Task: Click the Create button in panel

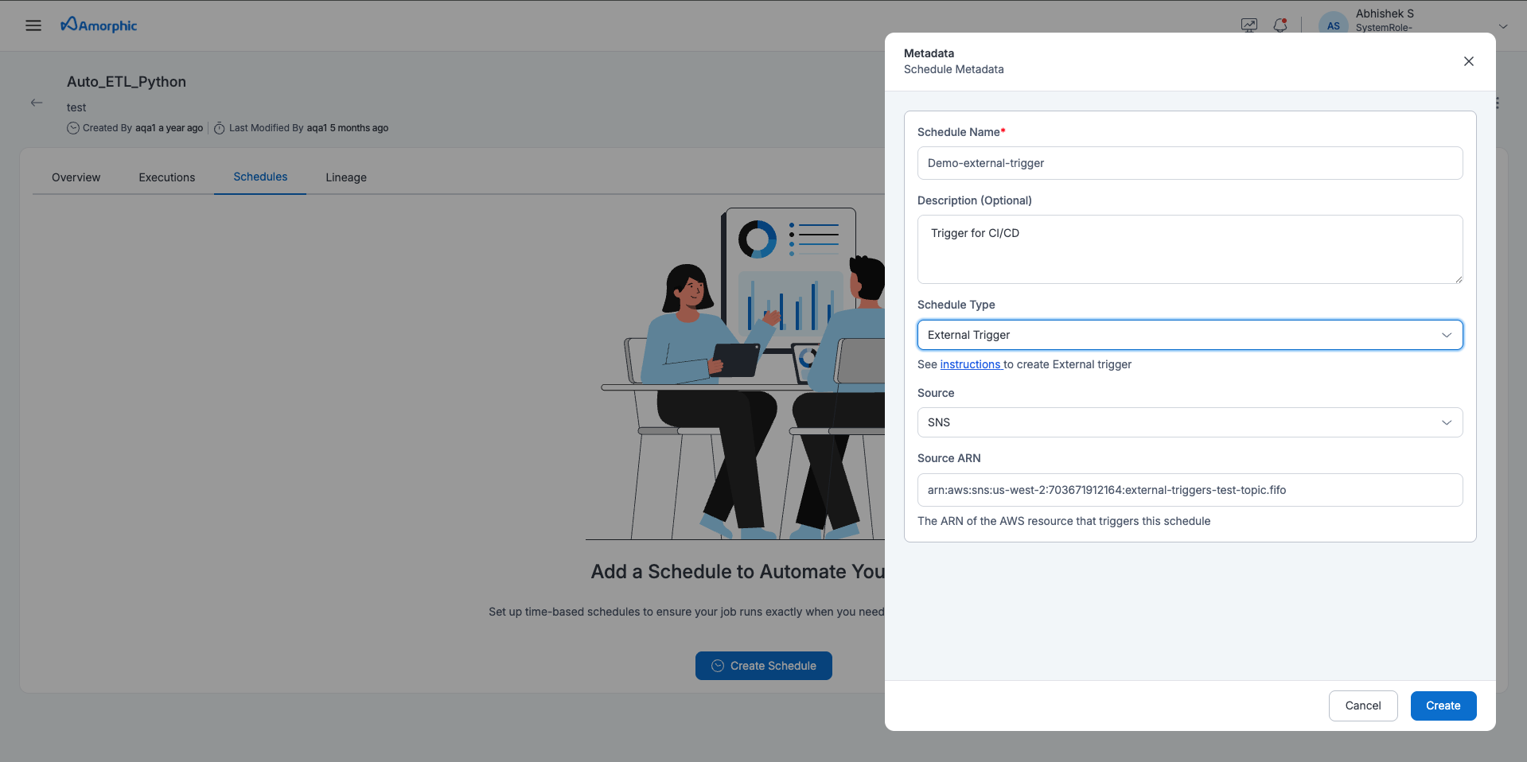Action: [x=1443, y=706]
